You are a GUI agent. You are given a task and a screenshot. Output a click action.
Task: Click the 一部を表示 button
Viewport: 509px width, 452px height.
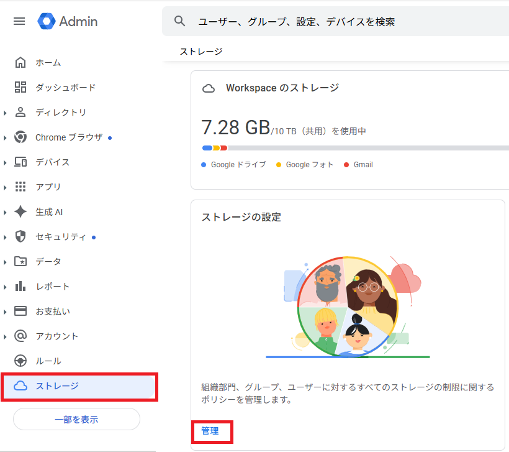pyautogui.click(x=76, y=419)
